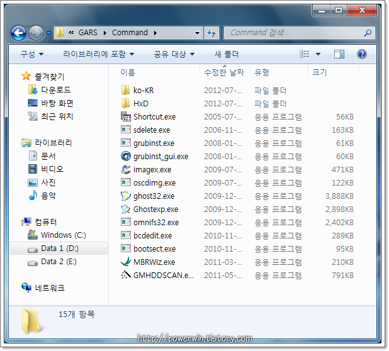
Task: Open Help with the question mark
Action: click(362, 54)
